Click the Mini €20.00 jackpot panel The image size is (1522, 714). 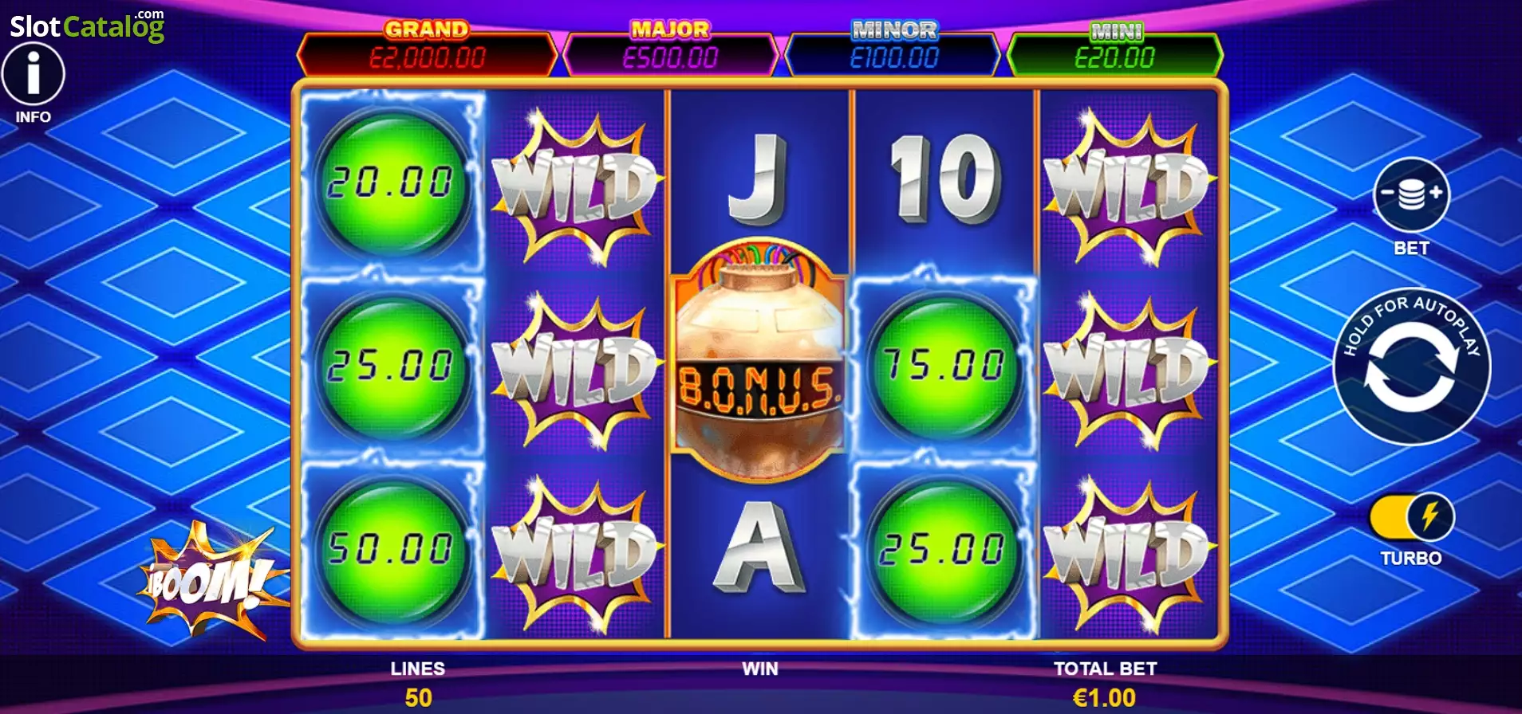tap(1115, 49)
